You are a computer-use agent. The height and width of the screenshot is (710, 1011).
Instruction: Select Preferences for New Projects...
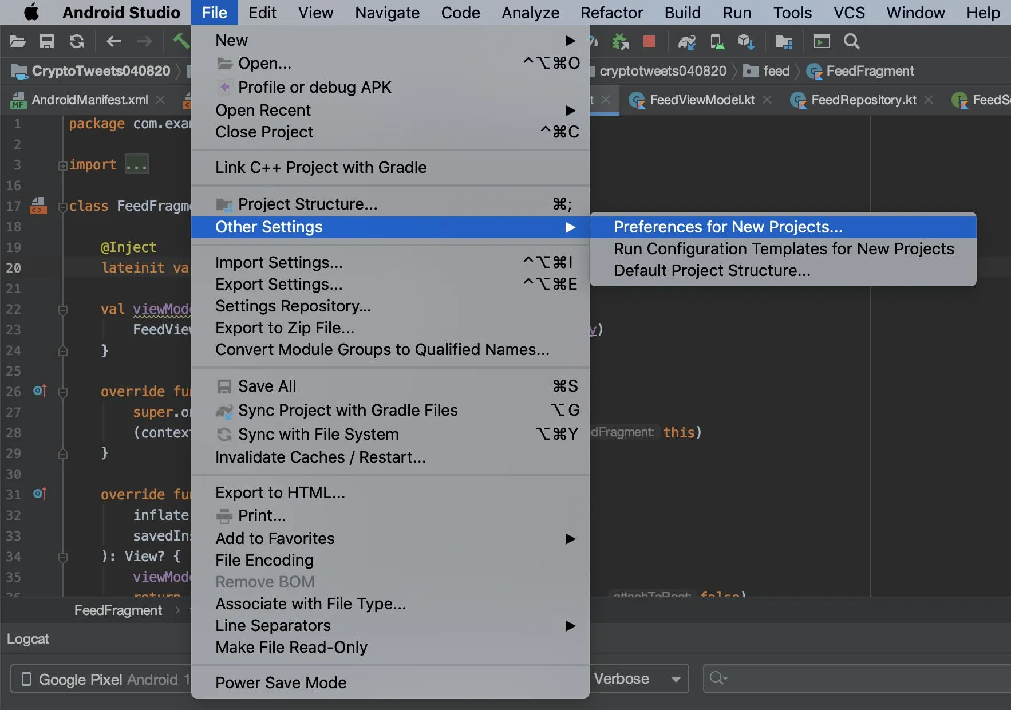783,227
